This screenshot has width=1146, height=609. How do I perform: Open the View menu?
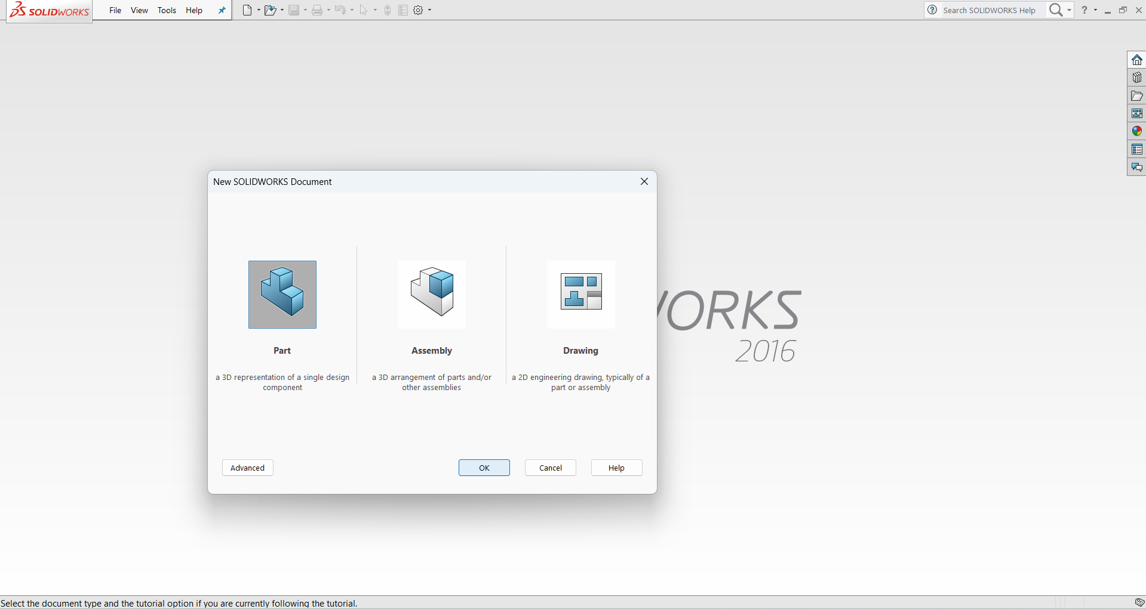(x=139, y=10)
